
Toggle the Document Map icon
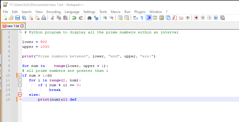(x=162, y=18)
